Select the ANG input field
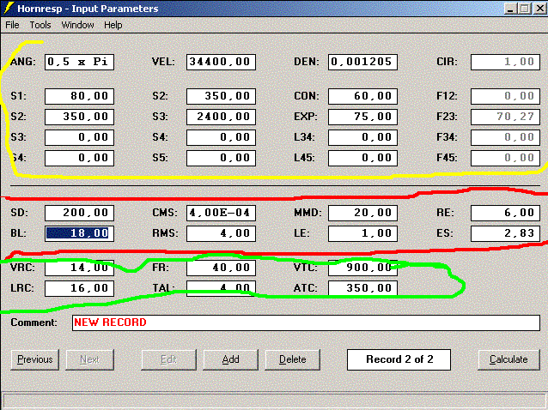The height and width of the screenshot is (410, 548). [x=79, y=62]
